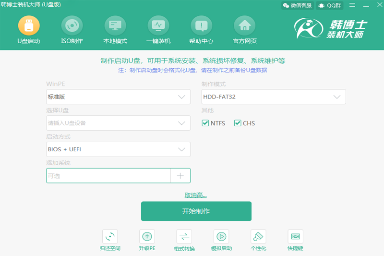
Task: Expand the 选择U盘 device dropdown
Action: tap(118, 123)
